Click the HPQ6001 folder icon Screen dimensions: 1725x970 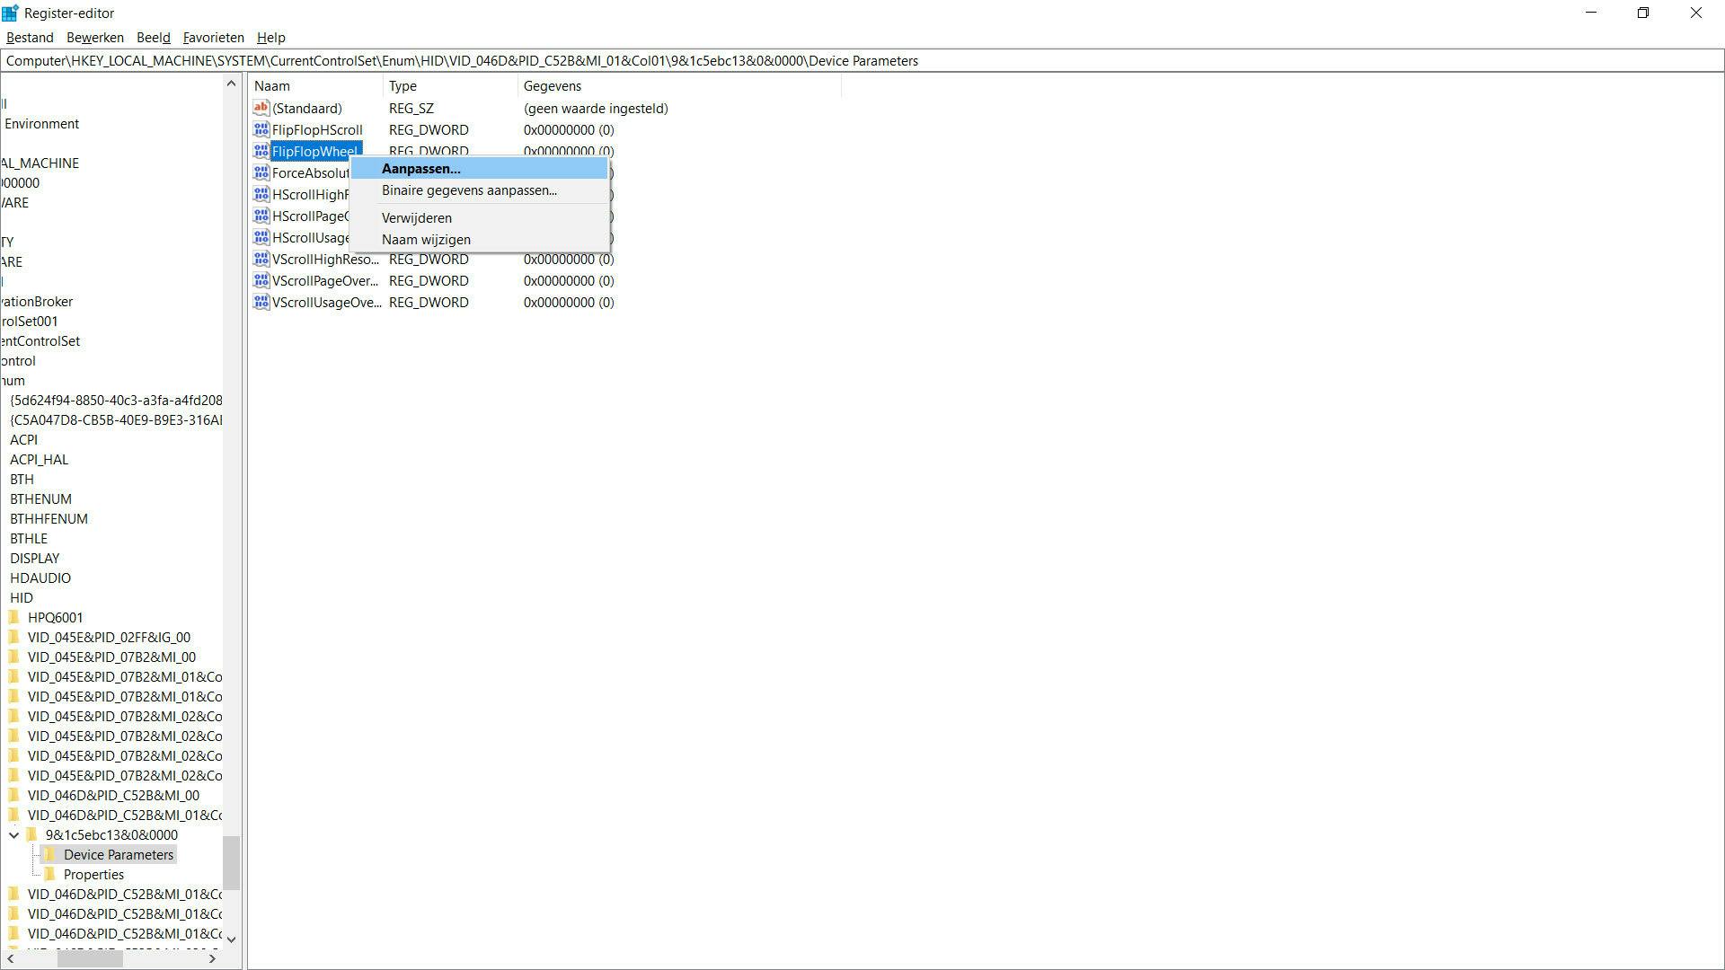[x=13, y=617]
